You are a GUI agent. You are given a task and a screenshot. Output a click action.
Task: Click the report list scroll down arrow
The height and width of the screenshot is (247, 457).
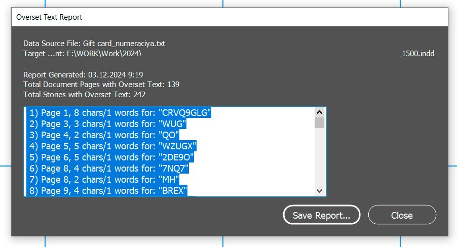click(319, 191)
